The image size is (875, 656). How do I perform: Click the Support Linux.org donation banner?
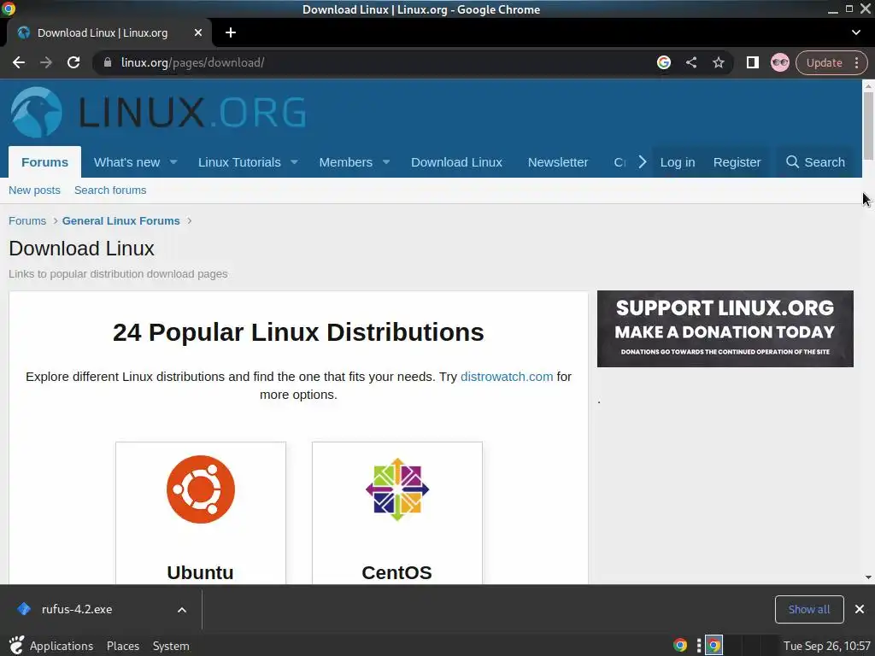725,329
